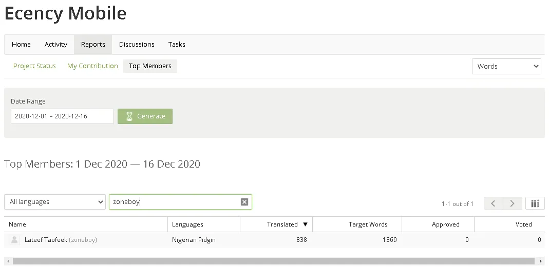549x267 pixels.
Task: Click Lateef Taofeek's avatar icon
Action: pyautogui.click(x=14, y=240)
